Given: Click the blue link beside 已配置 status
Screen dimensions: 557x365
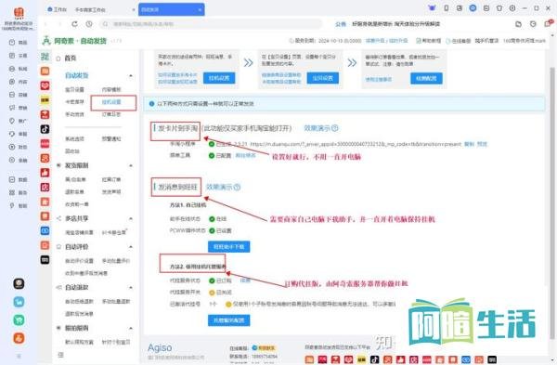Looking at the screenshot, I should point(245,155).
